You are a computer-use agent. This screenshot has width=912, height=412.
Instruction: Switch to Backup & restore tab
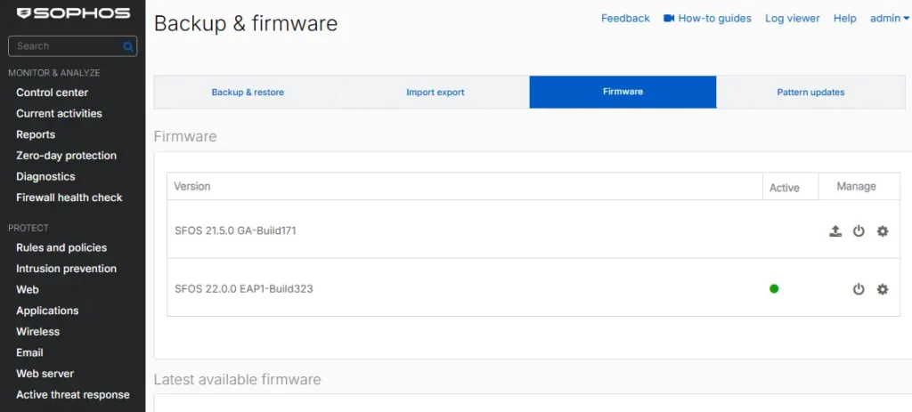click(248, 92)
